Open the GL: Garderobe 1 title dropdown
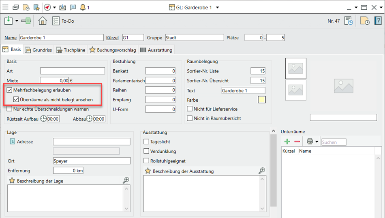 pos(218,7)
